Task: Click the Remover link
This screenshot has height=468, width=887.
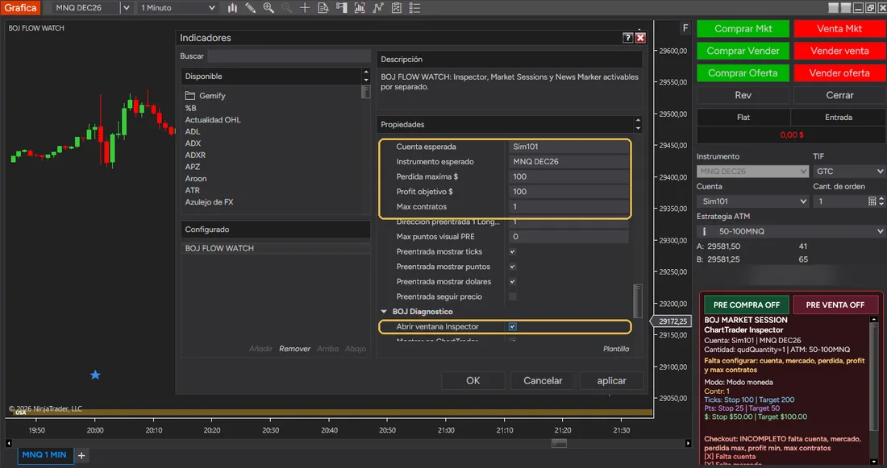Action: point(294,349)
